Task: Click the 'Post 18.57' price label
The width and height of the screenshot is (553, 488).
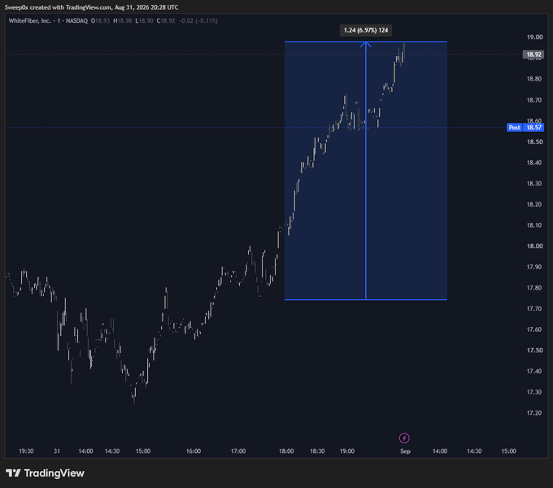Action: (525, 128)
